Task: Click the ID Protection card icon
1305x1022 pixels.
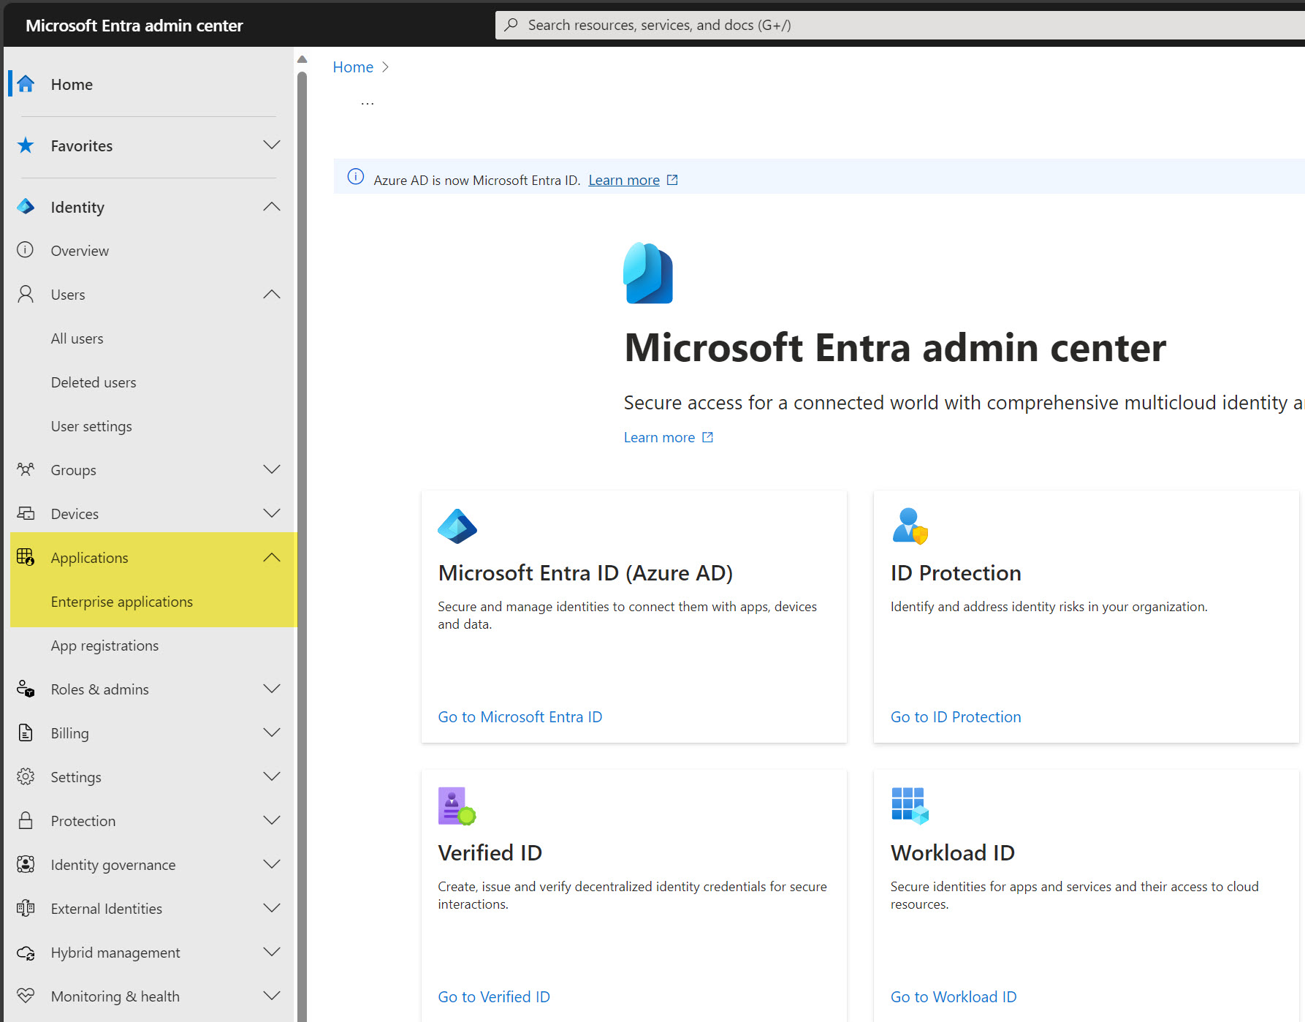Action: [910, 526]
